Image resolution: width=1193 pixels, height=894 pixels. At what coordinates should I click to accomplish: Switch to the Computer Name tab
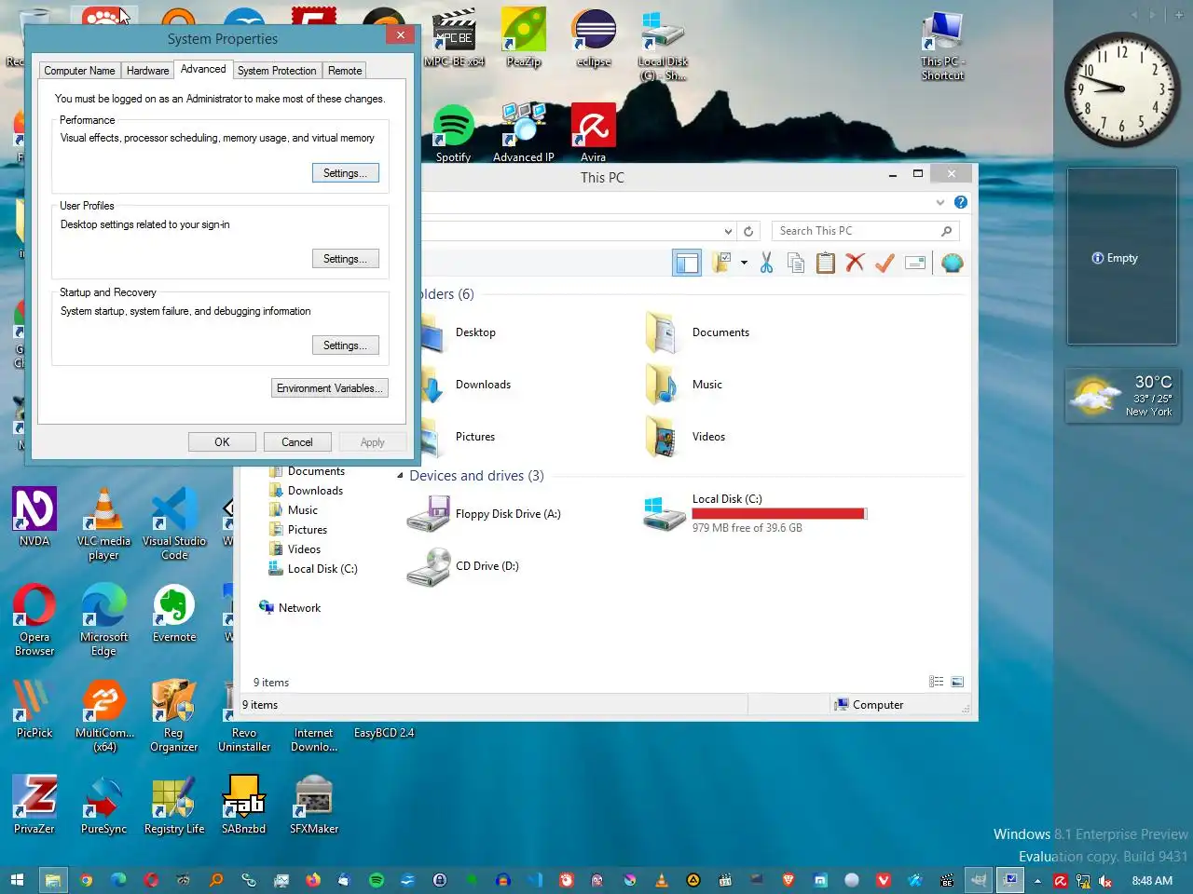79,71
